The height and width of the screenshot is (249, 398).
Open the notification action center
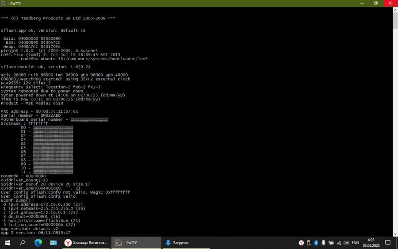tap(387, 243)
